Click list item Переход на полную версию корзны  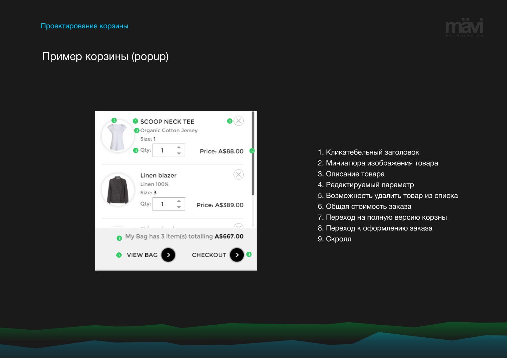coord(382,217)
